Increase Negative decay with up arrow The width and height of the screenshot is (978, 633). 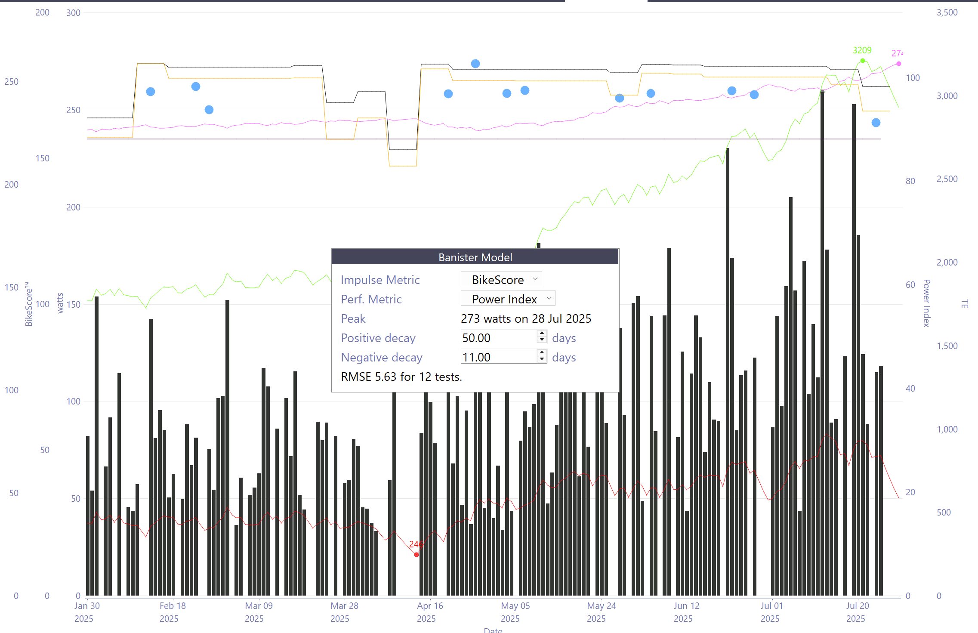coord(542,353)
